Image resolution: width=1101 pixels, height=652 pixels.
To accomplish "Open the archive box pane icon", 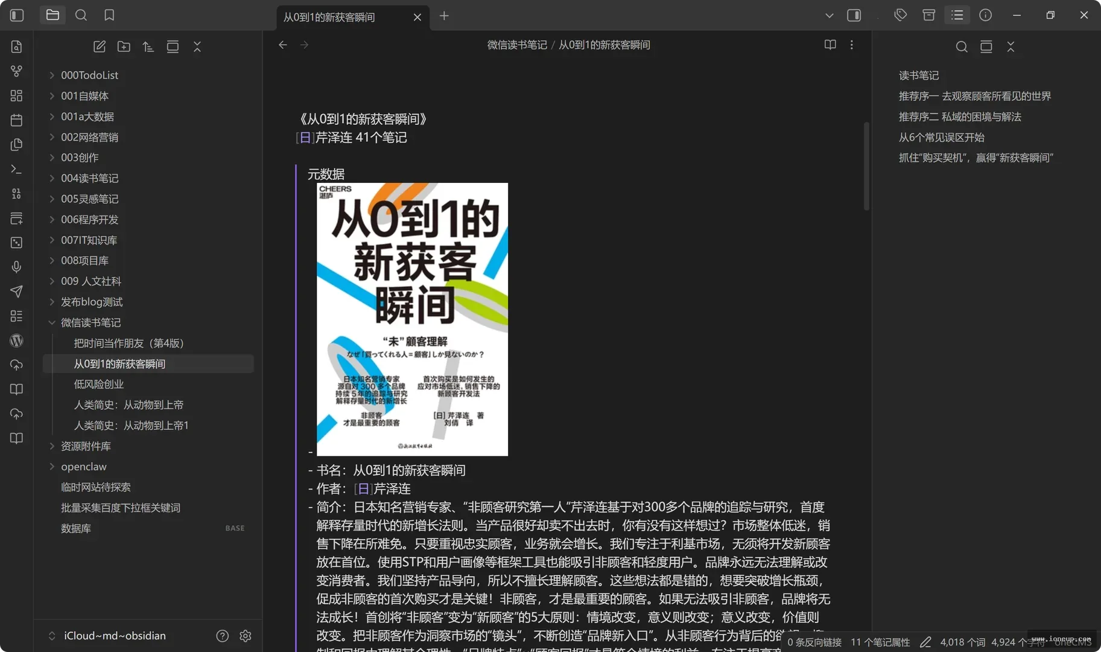I will click(929, 15).
